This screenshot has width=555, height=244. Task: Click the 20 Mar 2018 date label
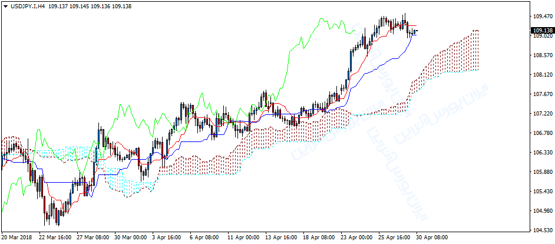pos(16,238)
